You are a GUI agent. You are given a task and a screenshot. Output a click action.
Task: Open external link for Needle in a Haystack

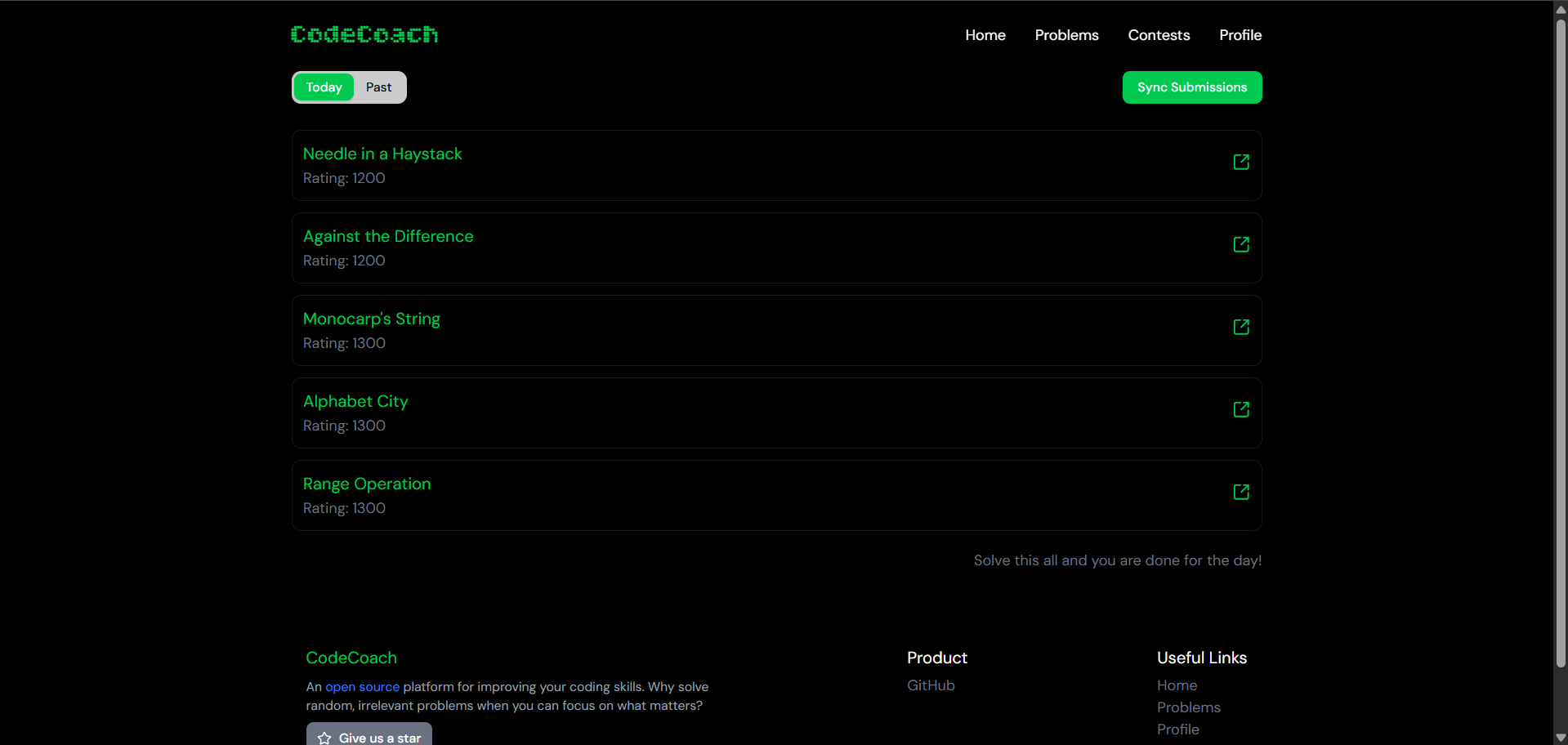pyautogui.click(x=1240, y=162)
